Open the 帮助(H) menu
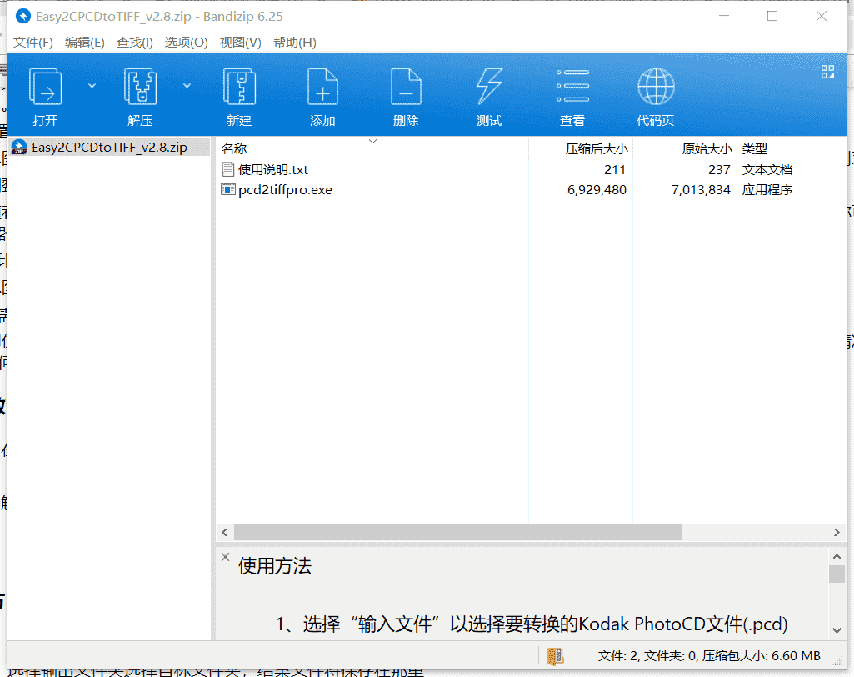This screenshot has height=677, width=854. point(295,43)
